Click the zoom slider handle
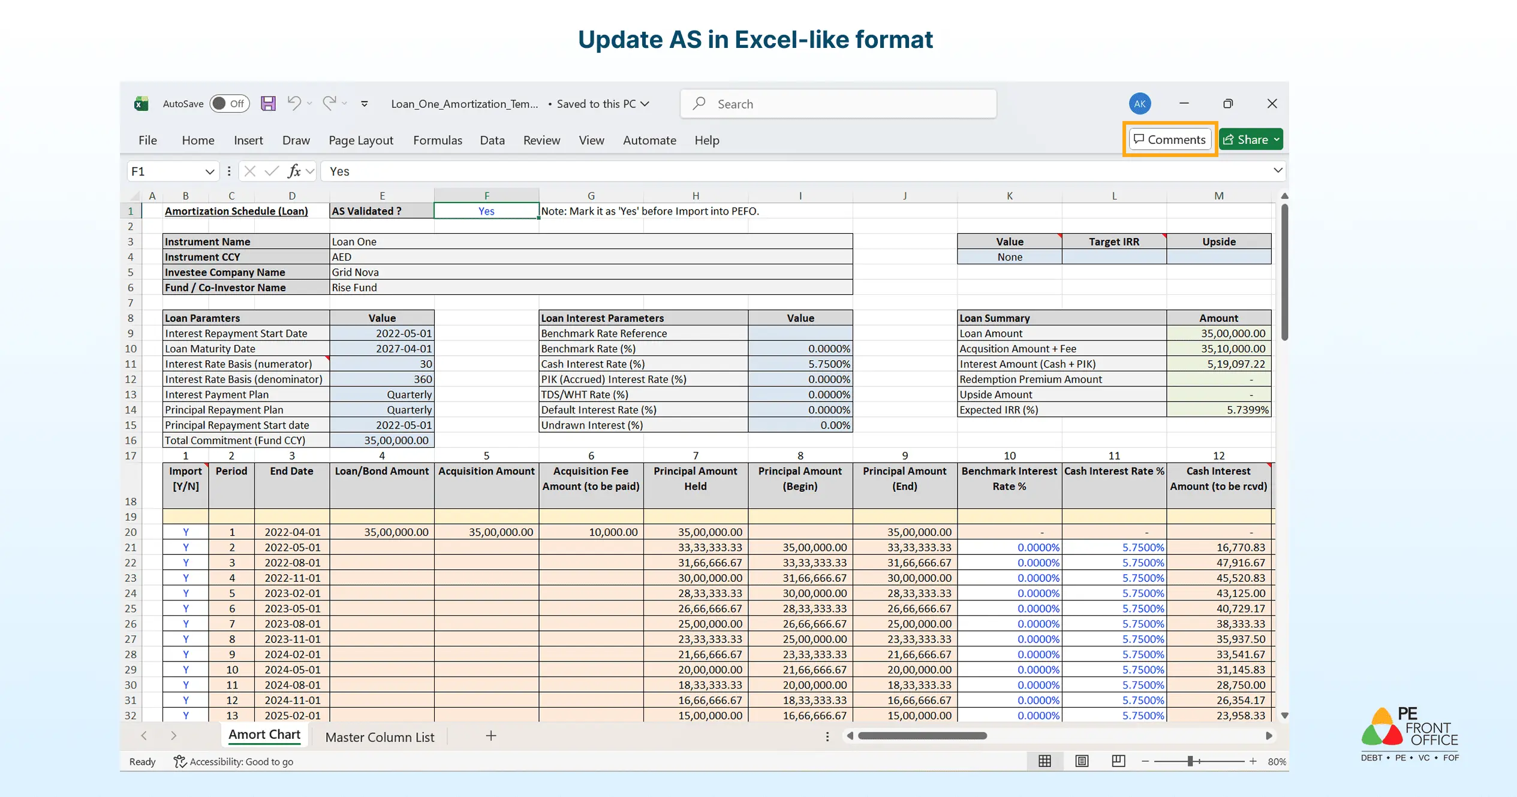 (x=1190, y=761)
